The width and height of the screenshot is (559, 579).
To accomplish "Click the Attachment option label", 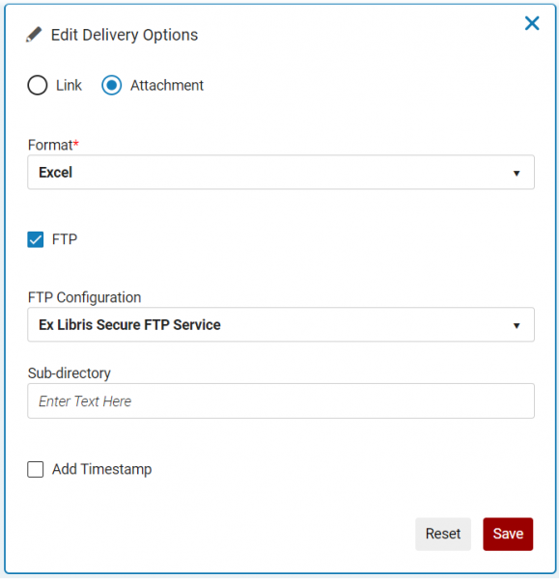I will [x=167, y=85].
